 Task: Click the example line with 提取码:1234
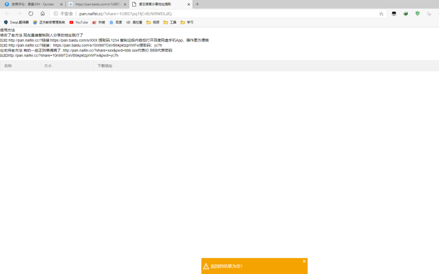(104, 40)
